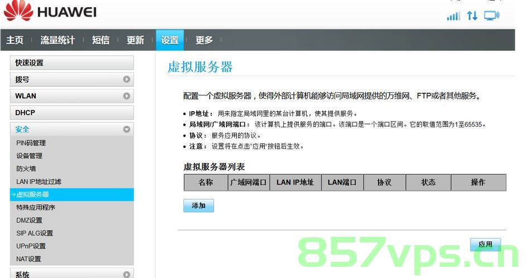Switch to the 短信 tab
The width and height of the screenshot is (528, 278).
coord(101,40)
